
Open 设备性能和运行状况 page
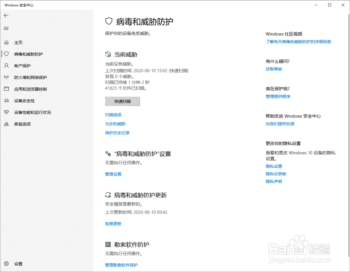pyautogui.click(x=33, y=112)
